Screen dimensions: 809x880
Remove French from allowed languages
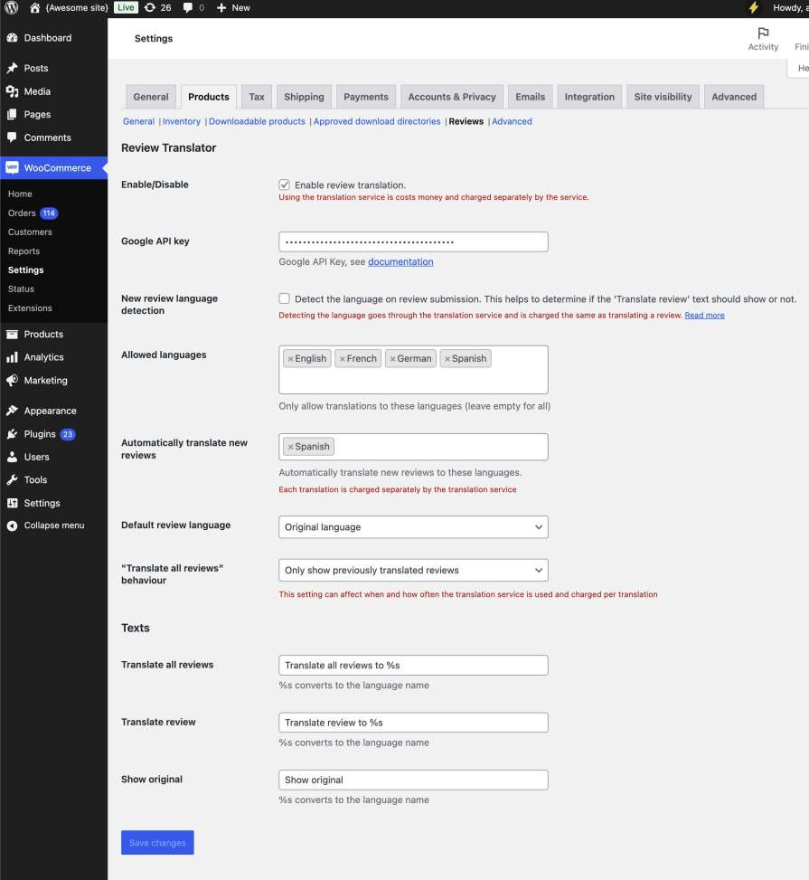(343, 359)
